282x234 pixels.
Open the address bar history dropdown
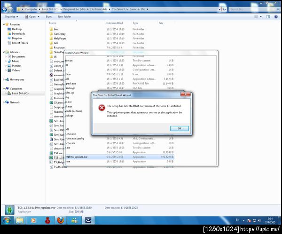pos(219,9)
